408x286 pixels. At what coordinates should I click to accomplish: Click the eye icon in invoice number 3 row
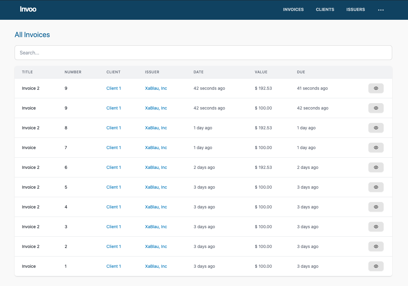376,227
